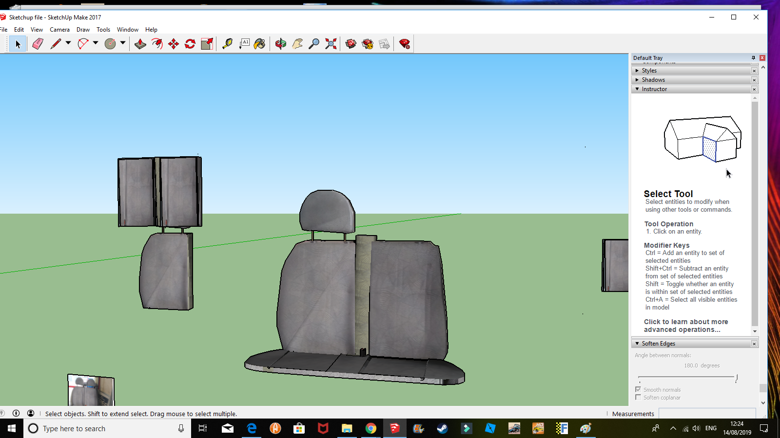Collapse the Soften Edges panel
The image size is (780, 438).
coord(695,344)
